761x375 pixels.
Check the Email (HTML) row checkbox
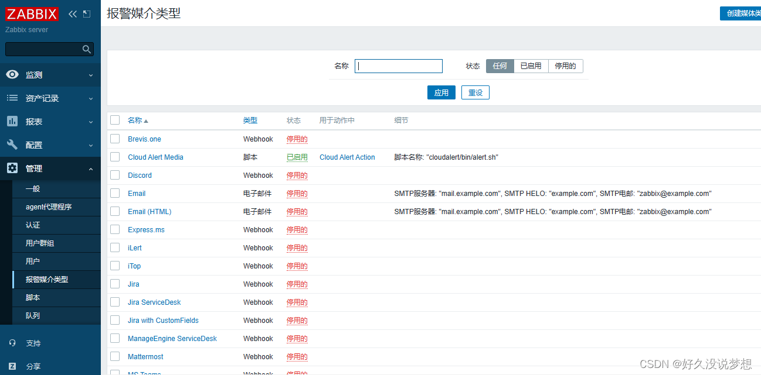[115, 211]
